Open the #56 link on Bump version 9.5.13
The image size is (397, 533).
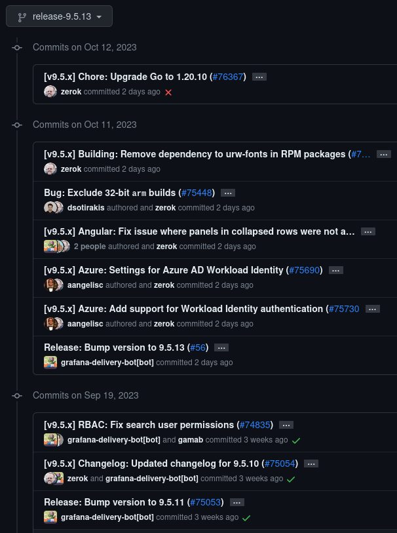tap(198, 347)
